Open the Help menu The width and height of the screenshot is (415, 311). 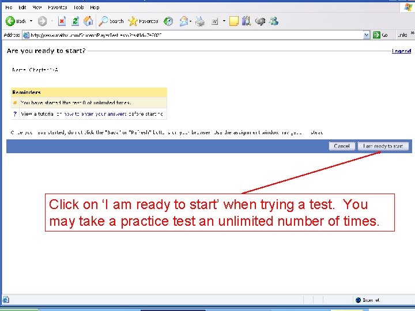pyautogui.click(x=95, y=7)
